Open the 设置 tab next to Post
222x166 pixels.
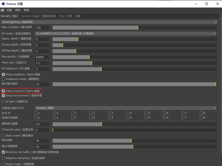[77, 16]
